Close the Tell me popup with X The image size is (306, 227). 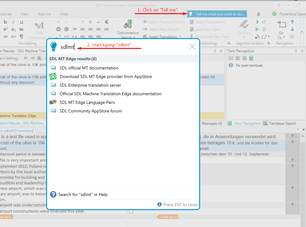point(192,46)
